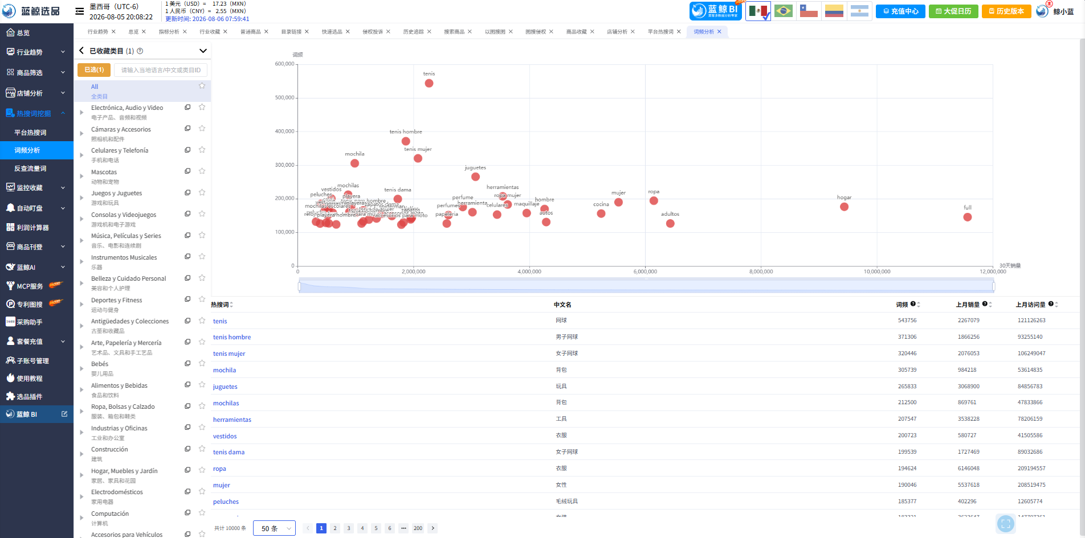The width and height of the screenshot is (1085, 538).
Task: Show help tooltip for 上月销量 column
Action: [x=985, y=304]
